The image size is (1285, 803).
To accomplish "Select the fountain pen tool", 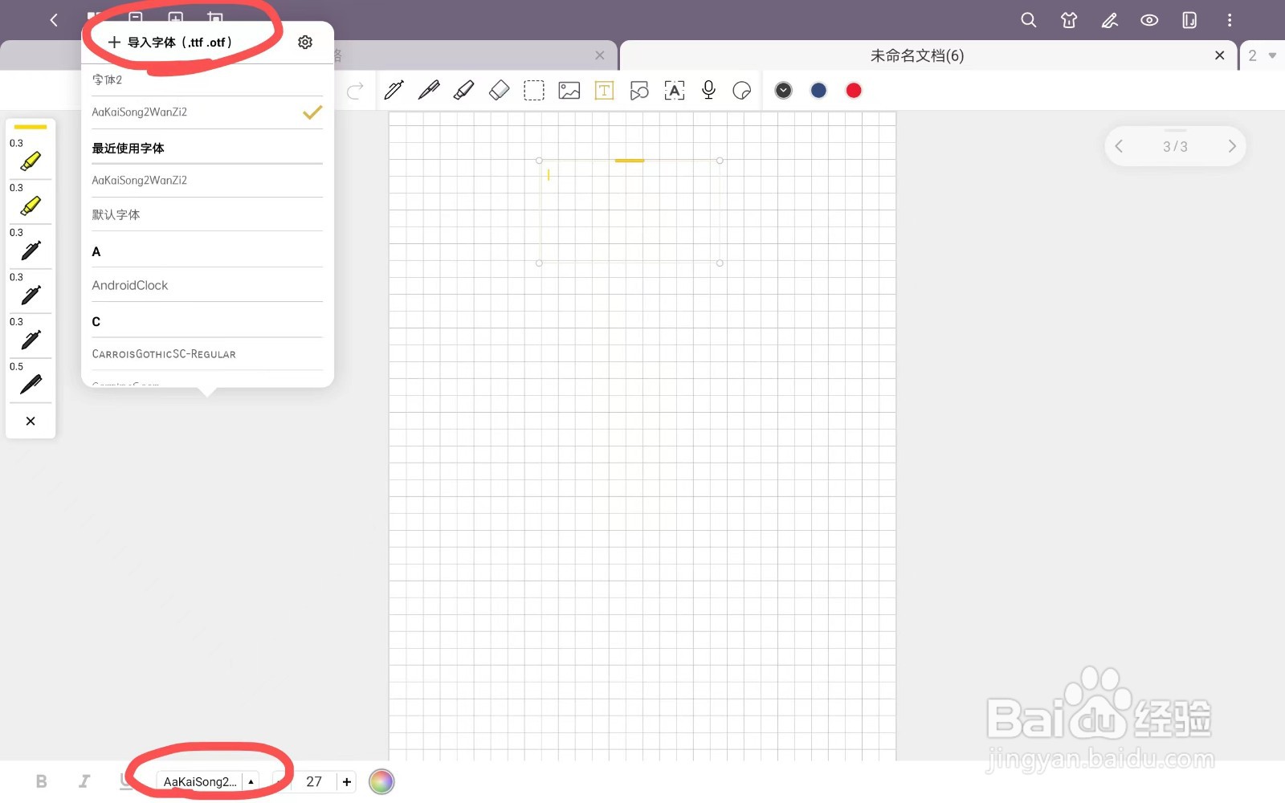I will point(429,90).
